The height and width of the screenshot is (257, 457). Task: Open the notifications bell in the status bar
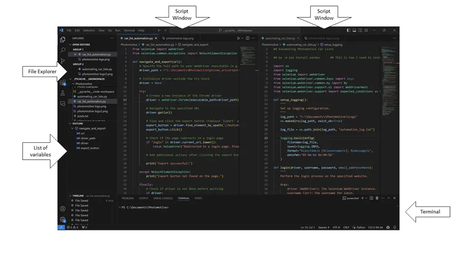click(395, 227)
